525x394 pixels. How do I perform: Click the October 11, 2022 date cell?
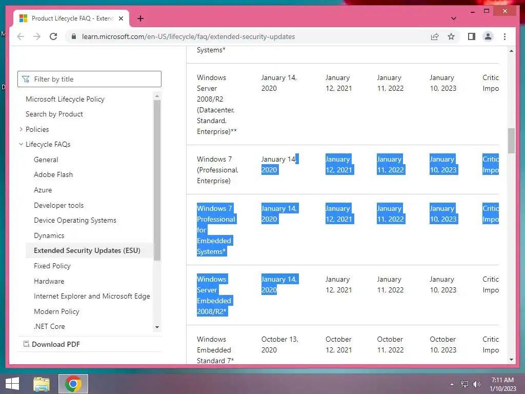390,344
